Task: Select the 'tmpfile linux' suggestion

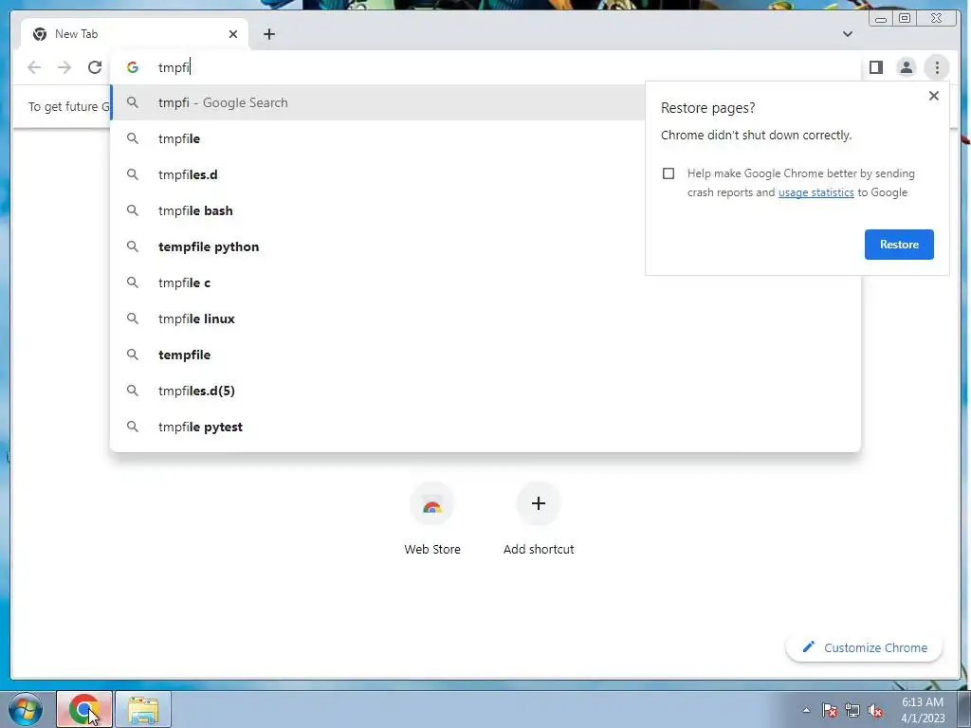Action: (485, 318)
